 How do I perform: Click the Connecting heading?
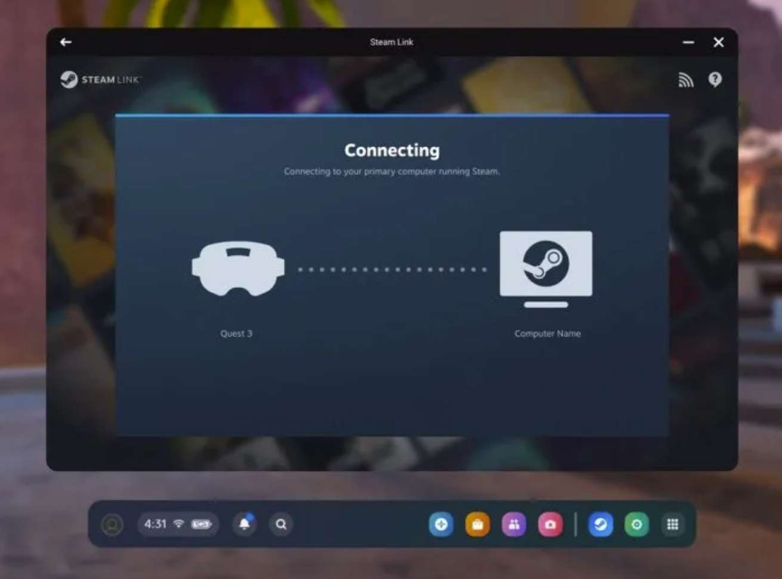(392, 150)
